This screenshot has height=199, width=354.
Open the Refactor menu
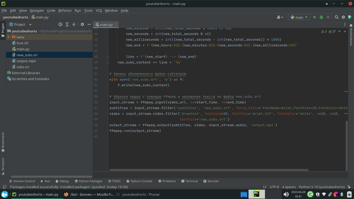tap(65, 10)
